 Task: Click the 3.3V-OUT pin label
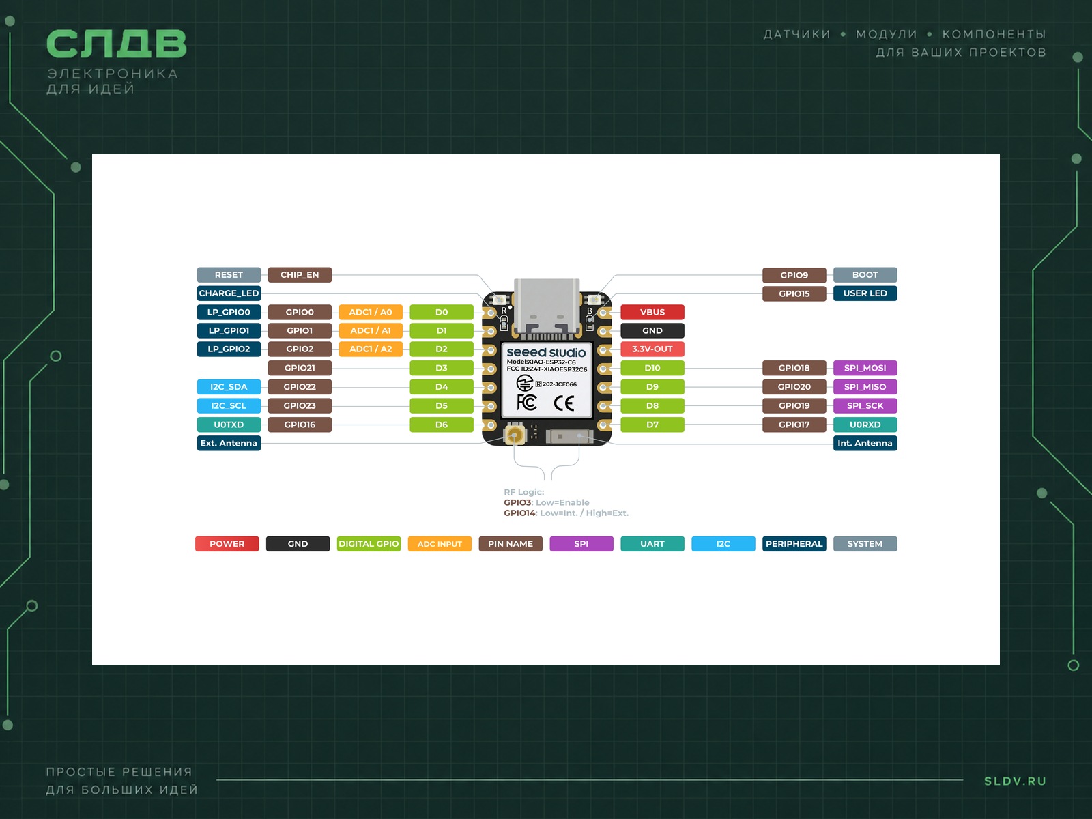point(652,349)
